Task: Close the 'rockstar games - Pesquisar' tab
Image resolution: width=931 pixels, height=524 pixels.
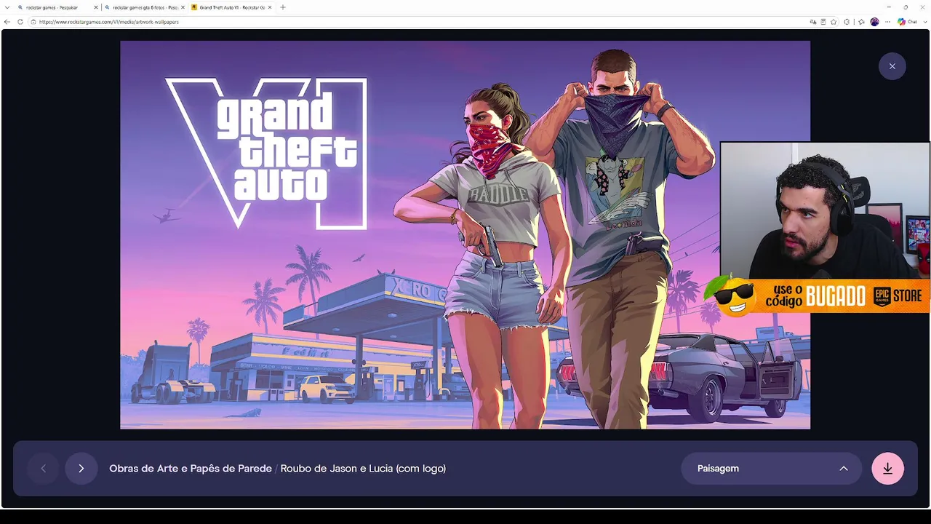Action: point(95,7)
